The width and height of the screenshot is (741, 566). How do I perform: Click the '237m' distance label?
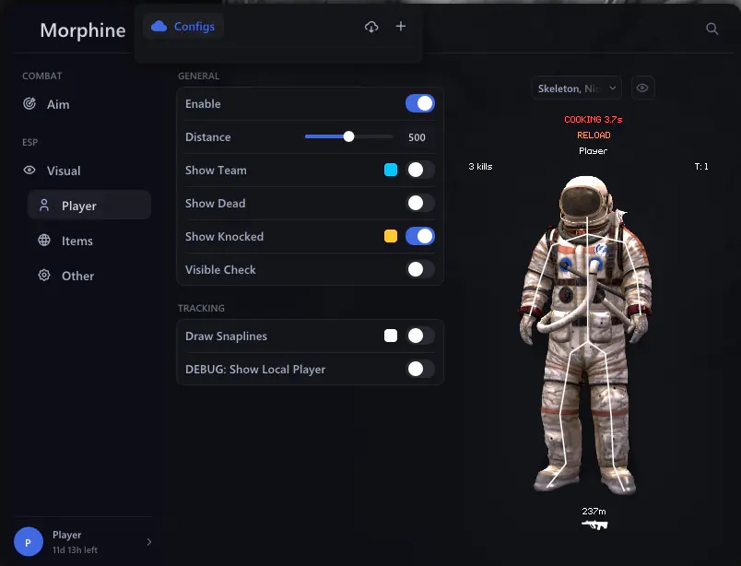[594, 511]
